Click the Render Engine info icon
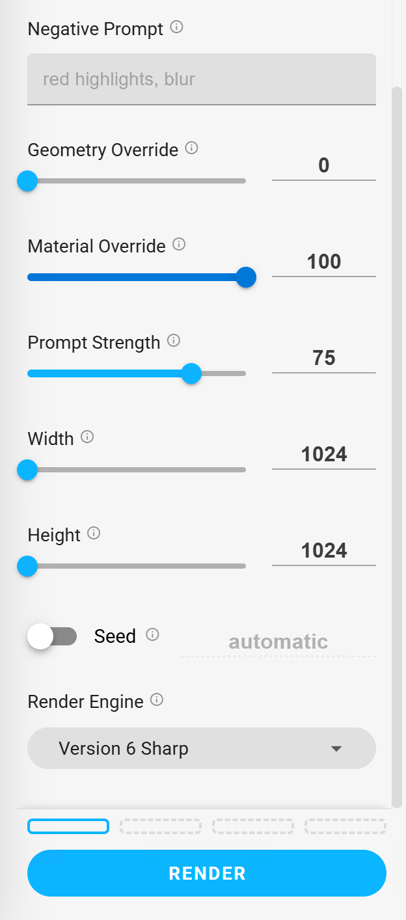 157,700
